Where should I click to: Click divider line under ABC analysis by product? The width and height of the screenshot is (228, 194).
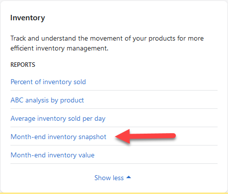tap(114, 109)
